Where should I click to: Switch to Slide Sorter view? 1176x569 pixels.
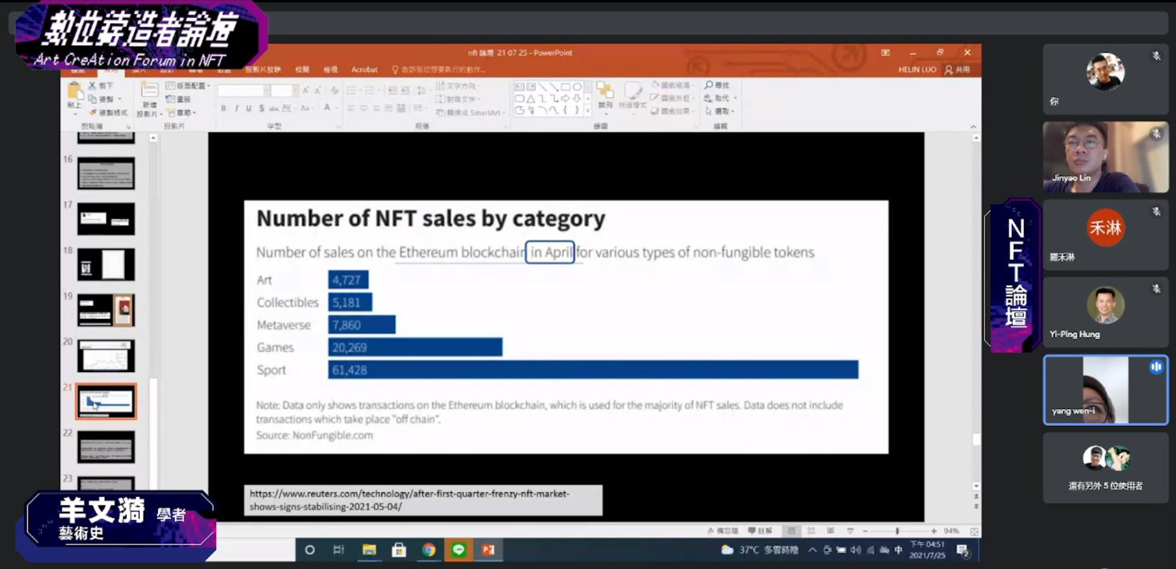tap(811, 531)
